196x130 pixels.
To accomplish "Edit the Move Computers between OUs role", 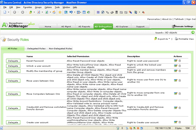I will pyautogui.click(x=176, y=94).
